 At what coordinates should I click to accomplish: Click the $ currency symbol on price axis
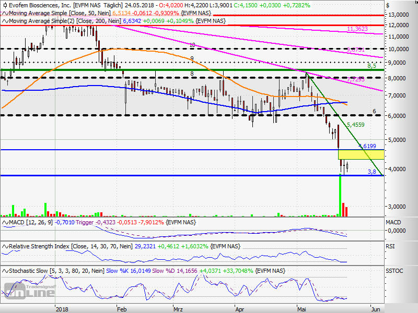[388, 6]
